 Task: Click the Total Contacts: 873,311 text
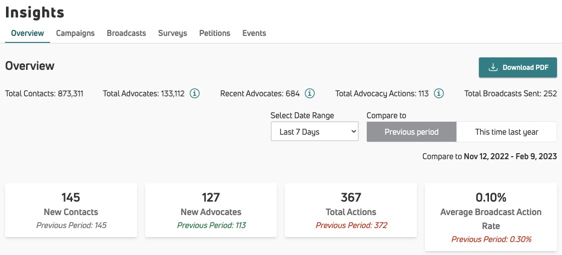44,94
